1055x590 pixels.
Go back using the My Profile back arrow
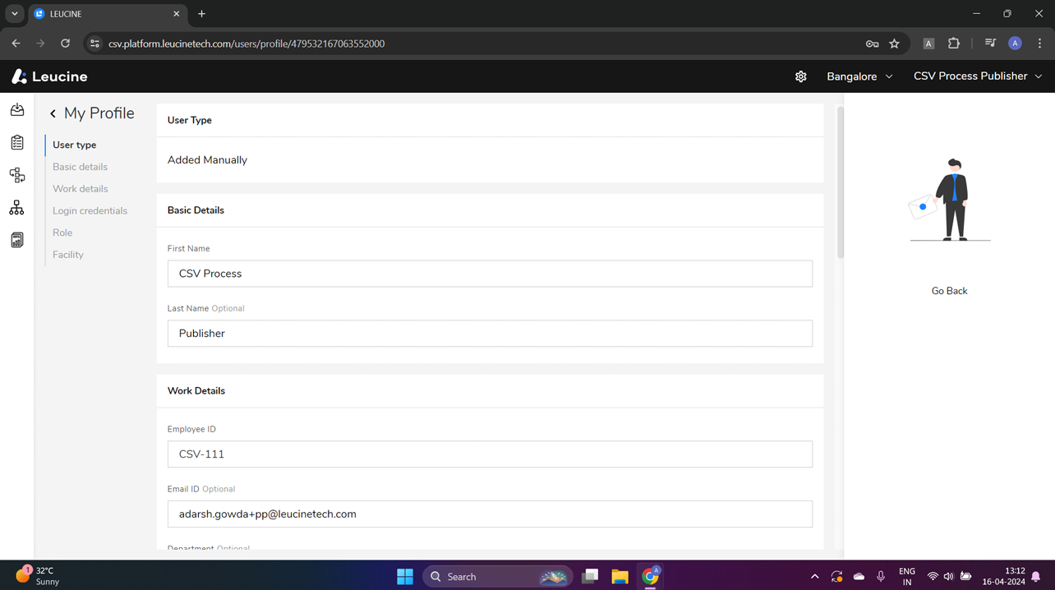[53, 113]
